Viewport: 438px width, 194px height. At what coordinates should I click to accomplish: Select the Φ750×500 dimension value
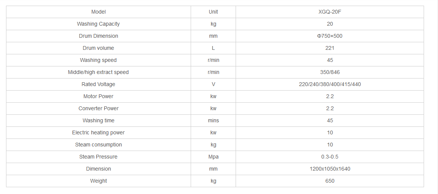[330, 36]
